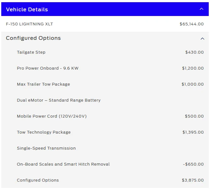Image resolution: width=210 pixels, height=191 pixels.
Task: Select the Max Trailer Tow Package
Action: (x=43, y=84)
